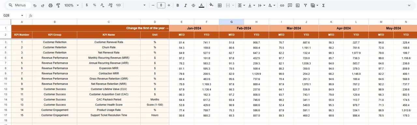Viewport: 417px width, 125px height.
Task: Click the Functions sigma icon
Action: pos(324,5)
